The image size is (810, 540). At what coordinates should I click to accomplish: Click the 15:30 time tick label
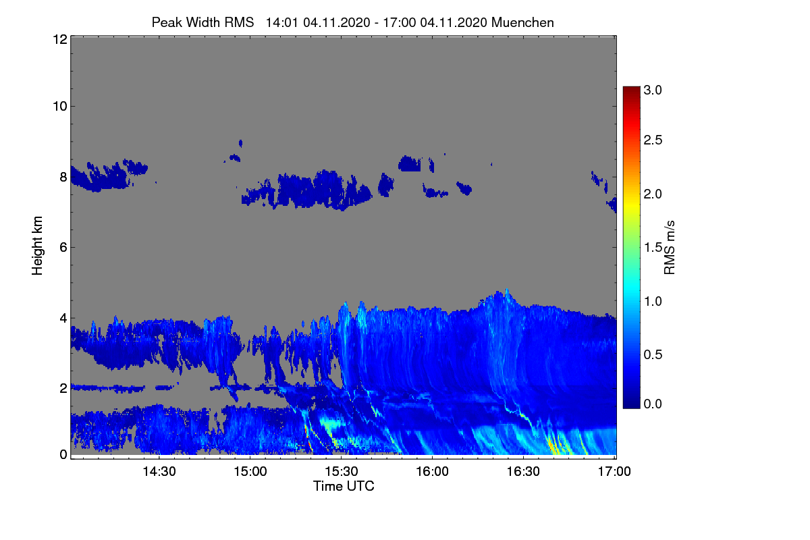pyautogui.click(x=342, y=472)
